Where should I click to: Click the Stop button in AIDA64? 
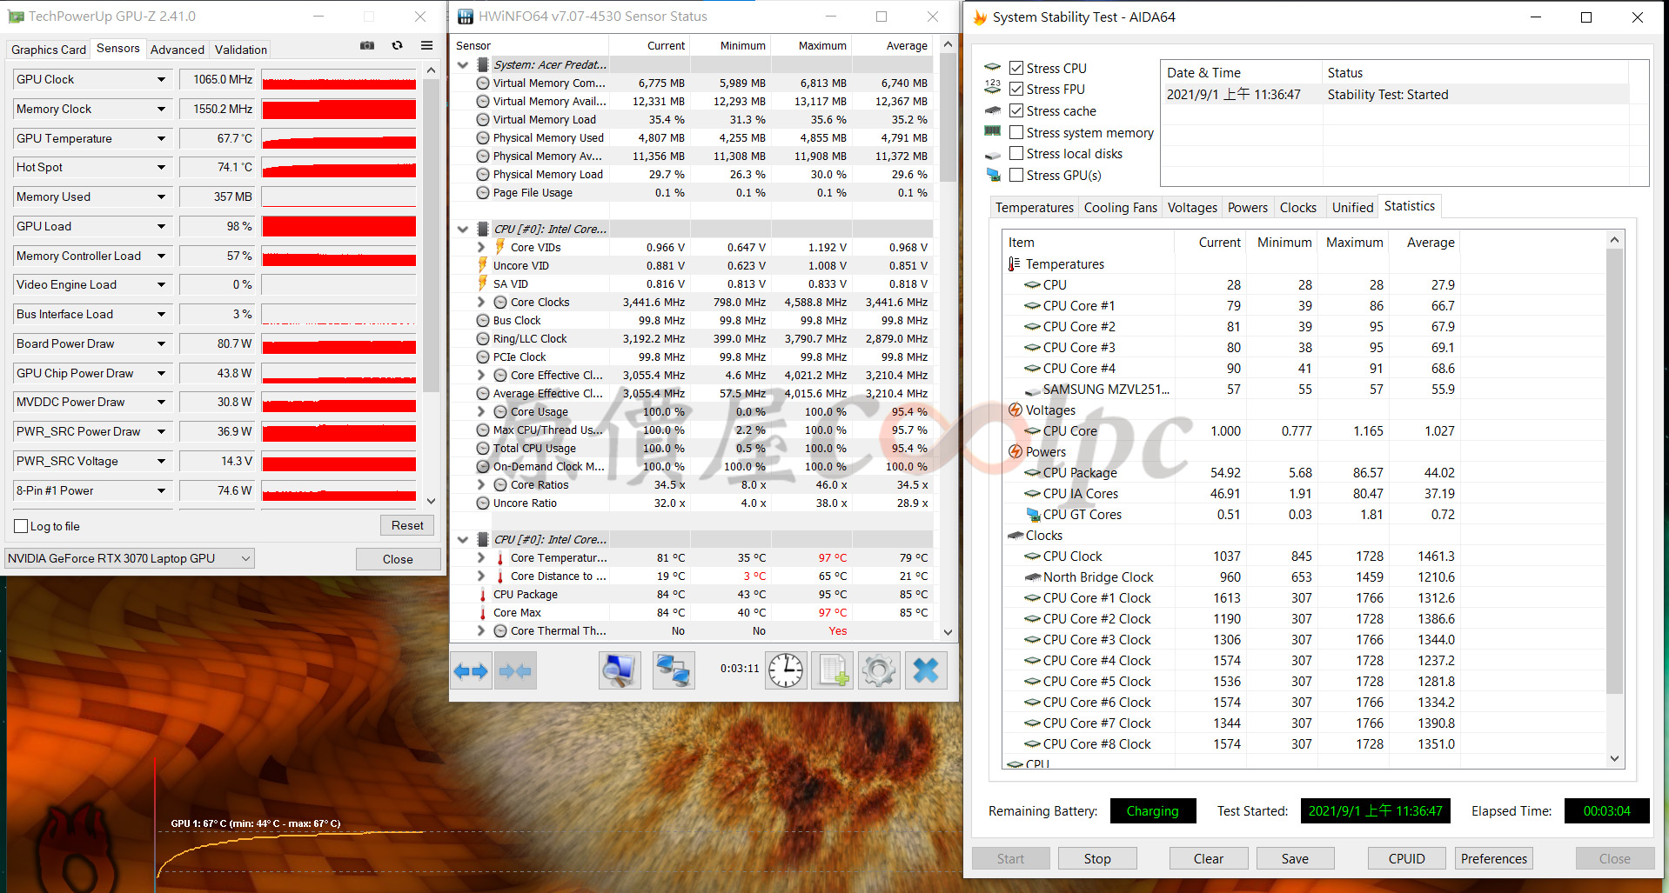click(x=1097, y=858)
